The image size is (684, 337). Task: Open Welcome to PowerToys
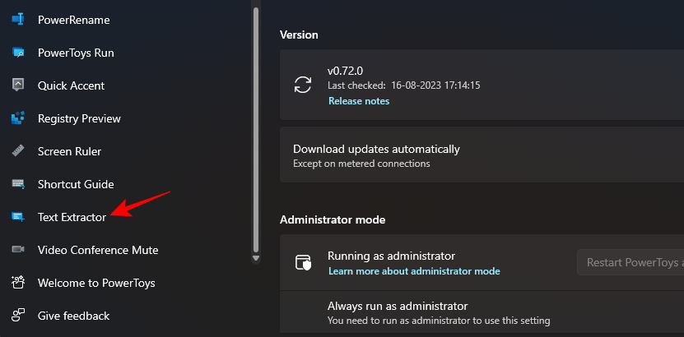pos(95,283)
